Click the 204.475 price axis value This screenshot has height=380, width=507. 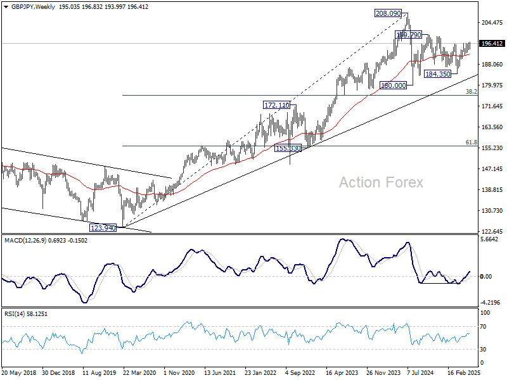[492, 23]
